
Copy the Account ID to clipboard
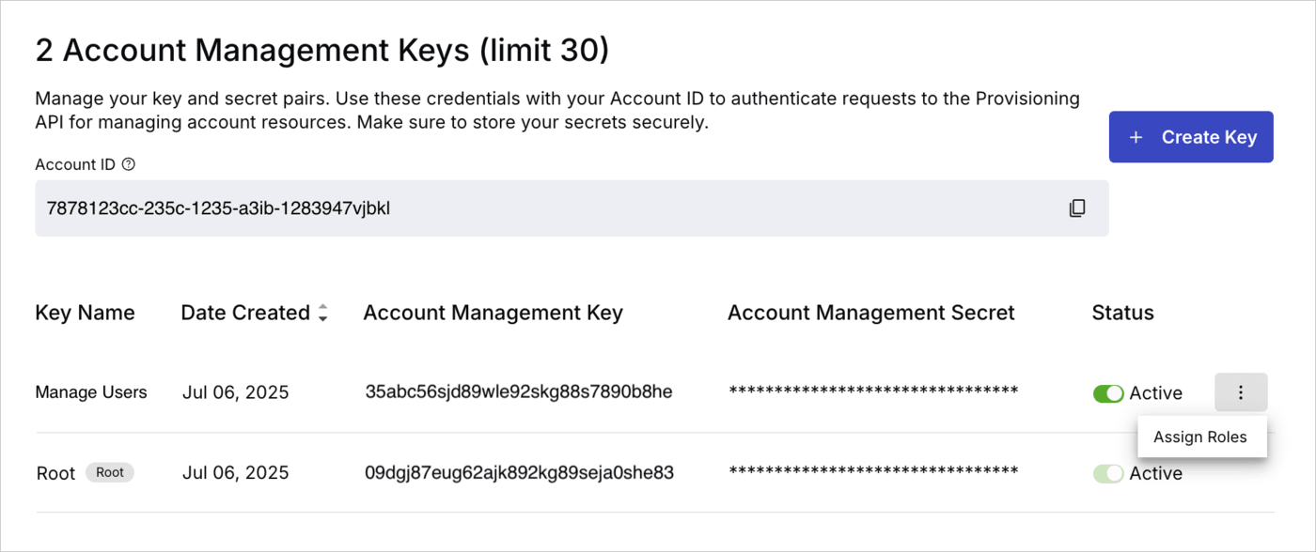(1076, 207)
